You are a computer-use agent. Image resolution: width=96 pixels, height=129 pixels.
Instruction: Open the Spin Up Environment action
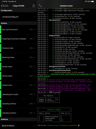(18, 30)
